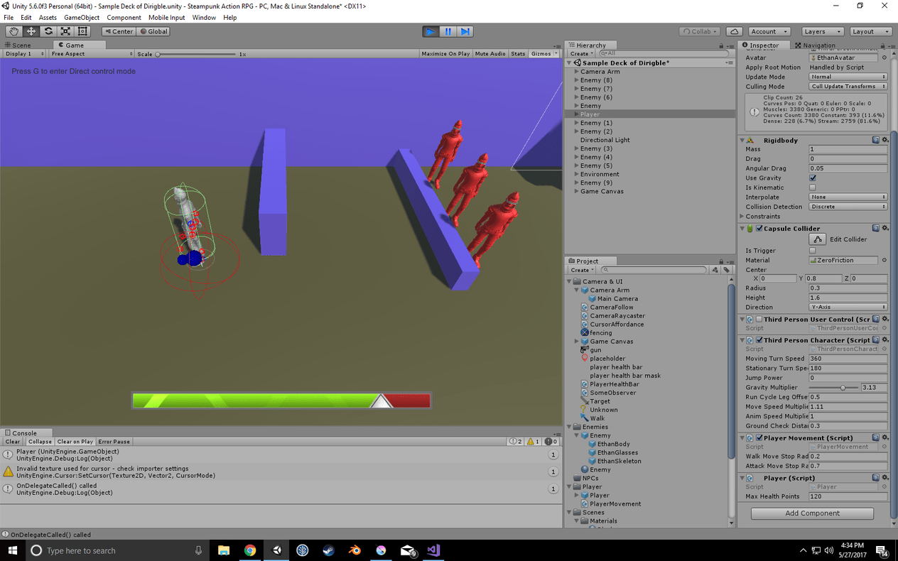Select the Hand pan tool
Viewport: 898px width, 561px height.
(x=13, y=31)
